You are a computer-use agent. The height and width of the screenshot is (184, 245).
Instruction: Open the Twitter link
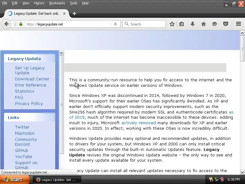click(22, 127)
